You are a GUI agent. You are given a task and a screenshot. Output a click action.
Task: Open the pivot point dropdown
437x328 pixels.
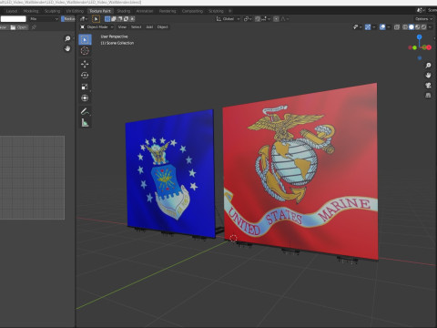pos(248,19)
